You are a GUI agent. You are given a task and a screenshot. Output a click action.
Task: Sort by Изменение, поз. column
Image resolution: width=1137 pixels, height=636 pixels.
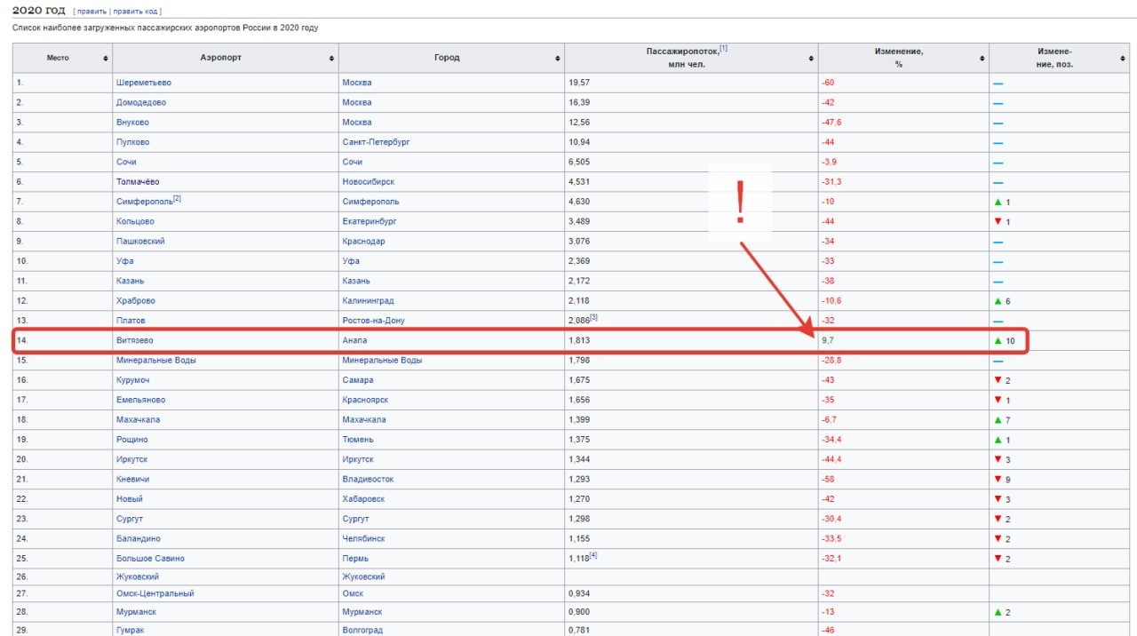click(x=1123, y=58)
